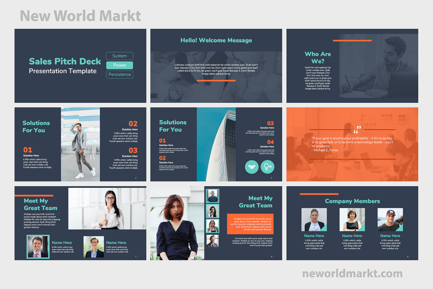The width and height of the screenshot is (433, 289).
Task: Click 'Name Here' beside the red tie portrait
Action: pos(62,243)
